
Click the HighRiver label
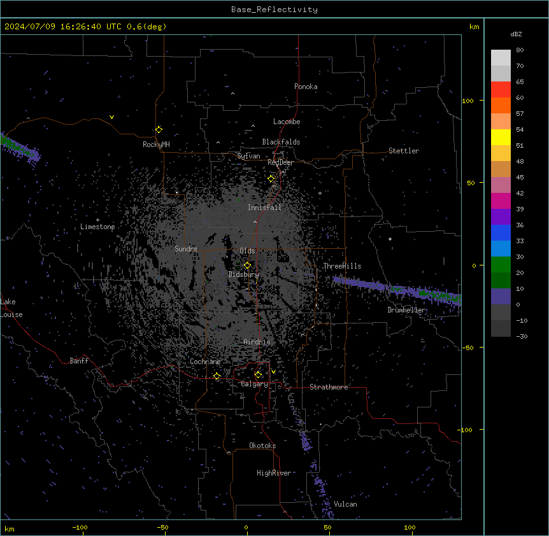(274, 473)
